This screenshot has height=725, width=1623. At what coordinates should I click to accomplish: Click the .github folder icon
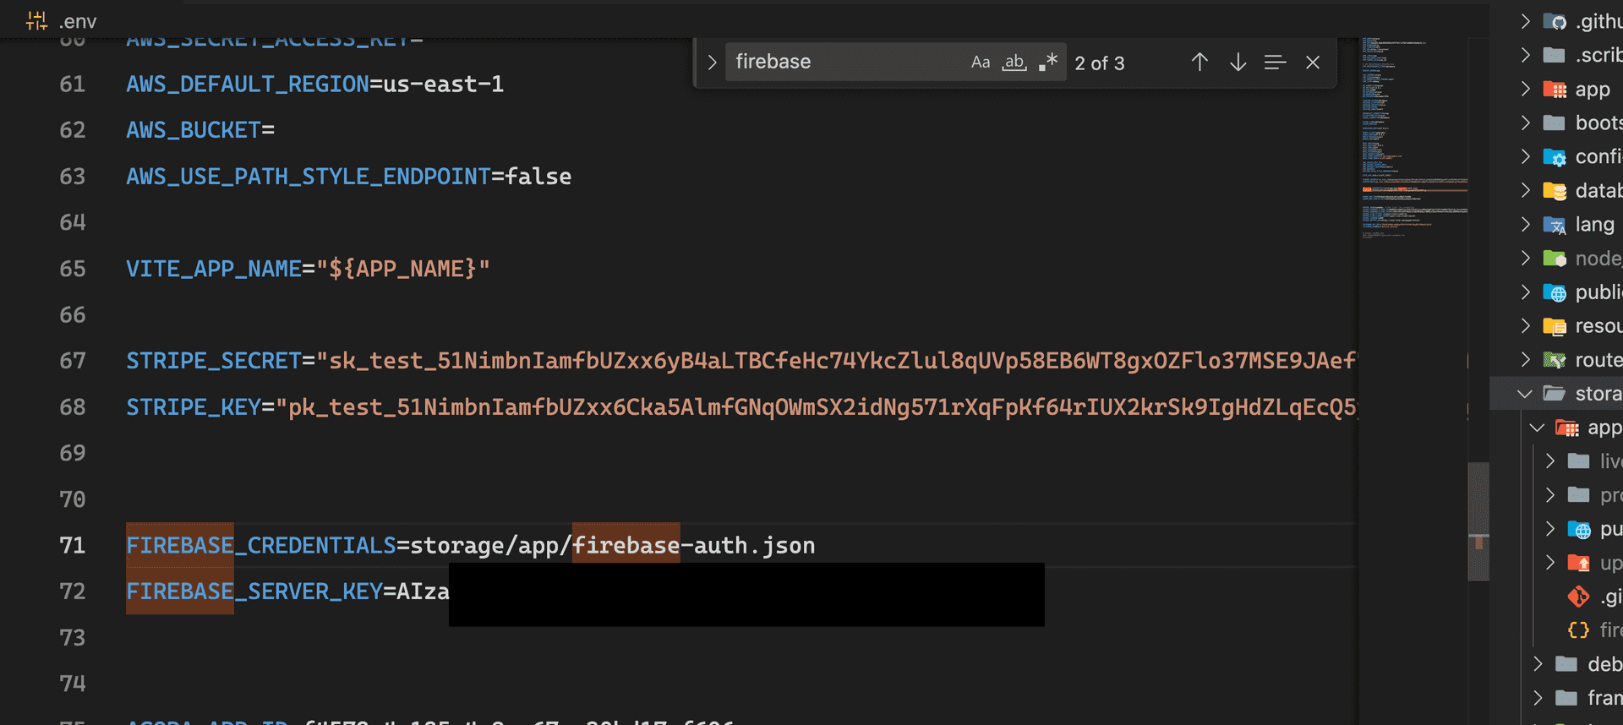[1555, 21]
